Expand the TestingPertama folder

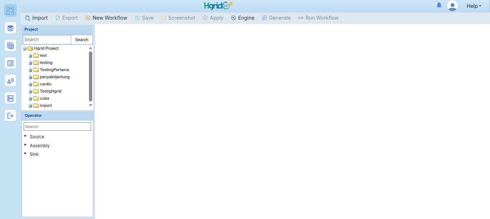[x=30, y=70]
